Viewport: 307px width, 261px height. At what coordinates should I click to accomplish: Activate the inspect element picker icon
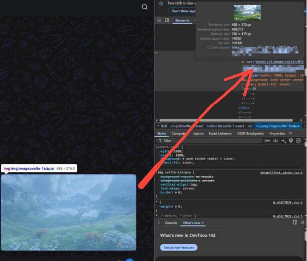[x=159, y=20]
